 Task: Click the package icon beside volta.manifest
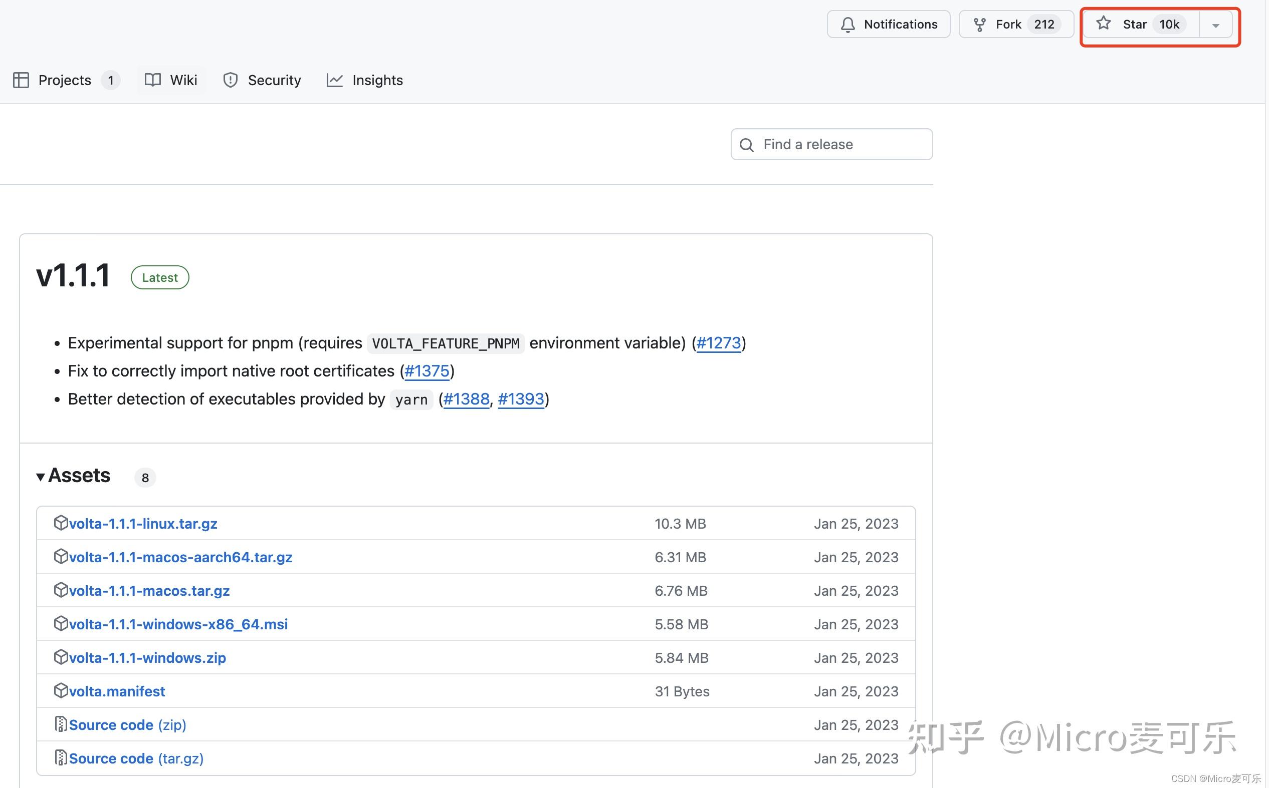coord(61,690)
